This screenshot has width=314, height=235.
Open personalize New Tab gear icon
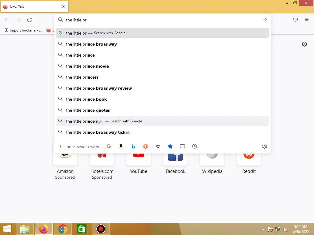[x=304, y=44]
